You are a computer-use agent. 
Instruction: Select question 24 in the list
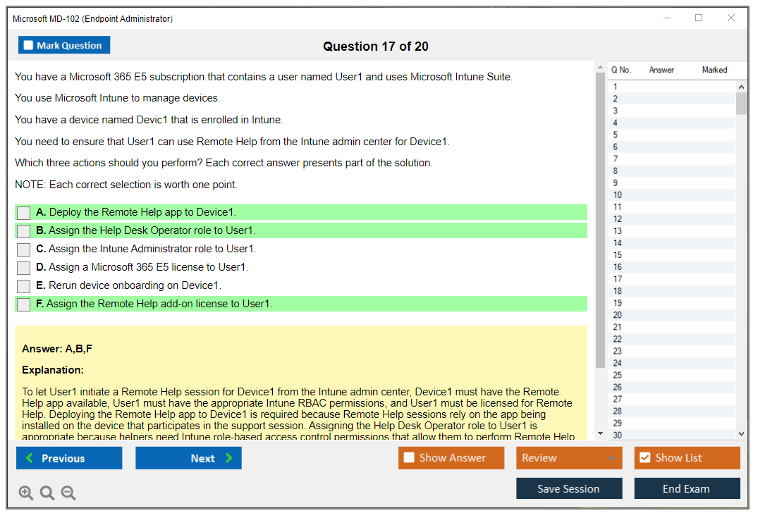point(672,364)
